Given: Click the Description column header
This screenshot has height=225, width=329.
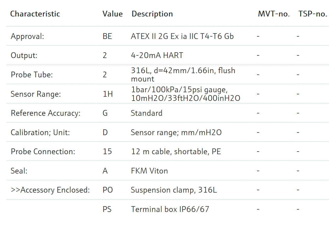Looking at the screenshot, I should click(x=152, y=14).
